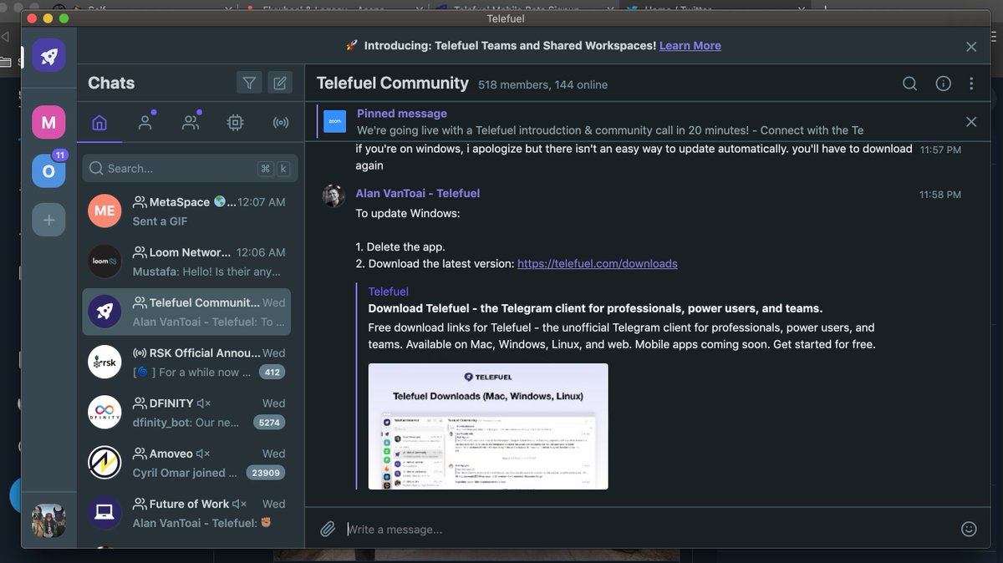
Task: Click the Learn More link
Action: point(690,46)
